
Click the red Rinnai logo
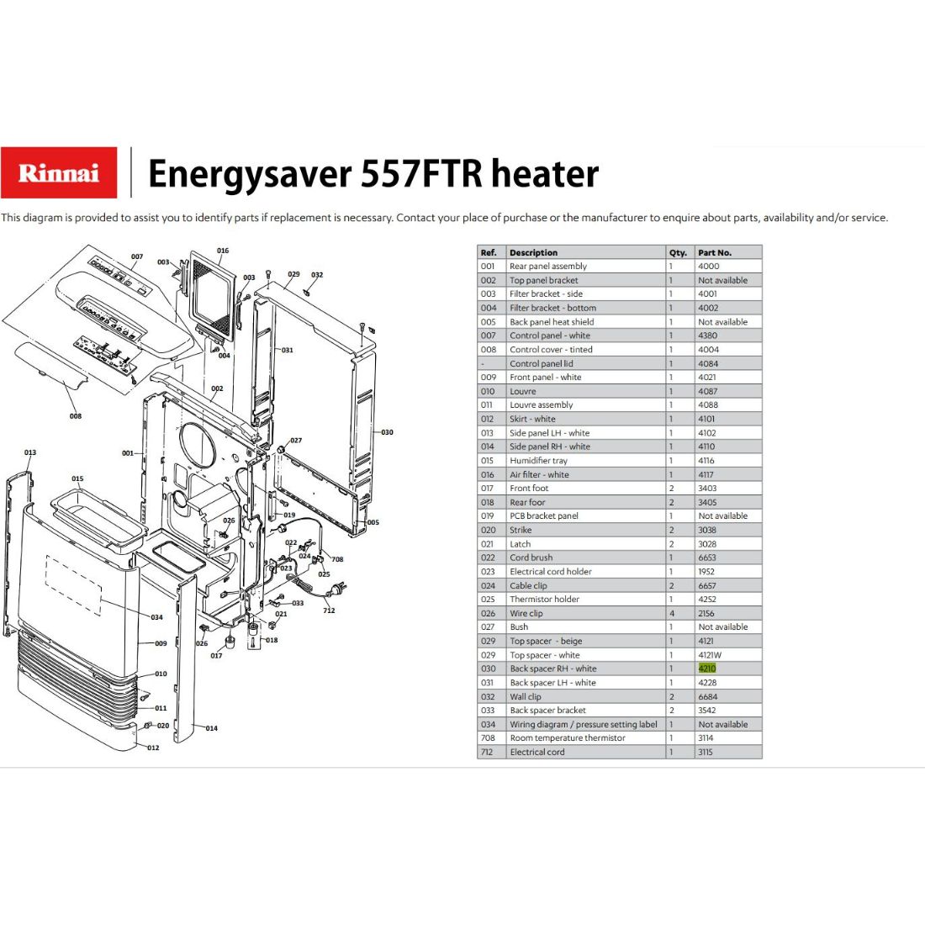coord(58,172)
